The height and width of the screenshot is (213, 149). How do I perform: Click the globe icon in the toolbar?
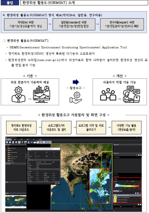point(44,142)
